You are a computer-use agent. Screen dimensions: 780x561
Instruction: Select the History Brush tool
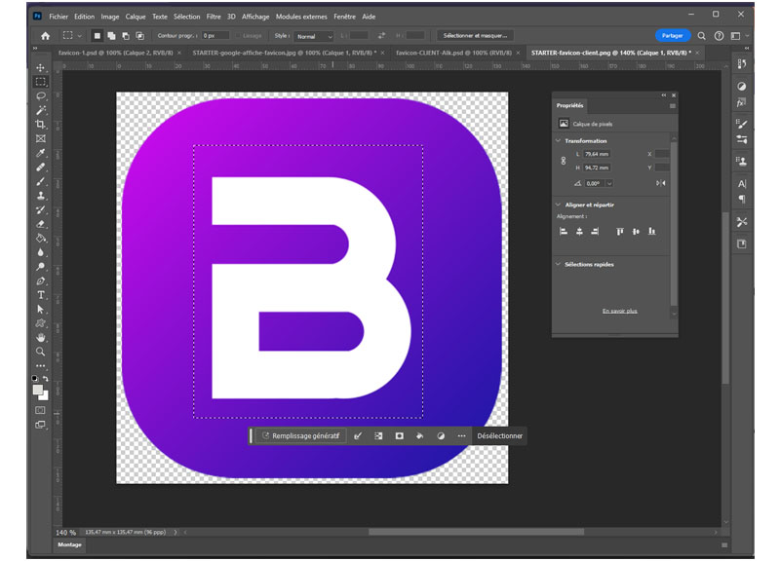[x=41, y=209]
